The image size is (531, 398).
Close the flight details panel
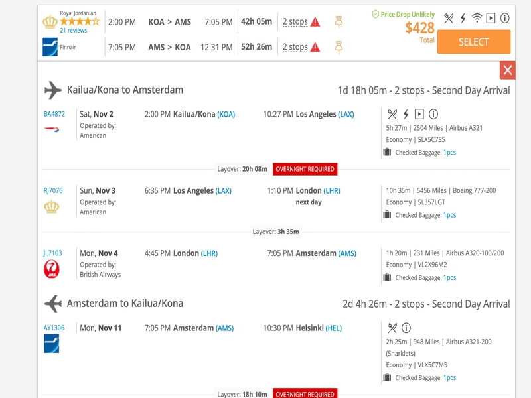click(507, 70)
